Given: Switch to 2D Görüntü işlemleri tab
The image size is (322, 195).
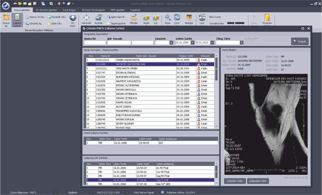Looking at the screenshot, I should coord(46,10).
